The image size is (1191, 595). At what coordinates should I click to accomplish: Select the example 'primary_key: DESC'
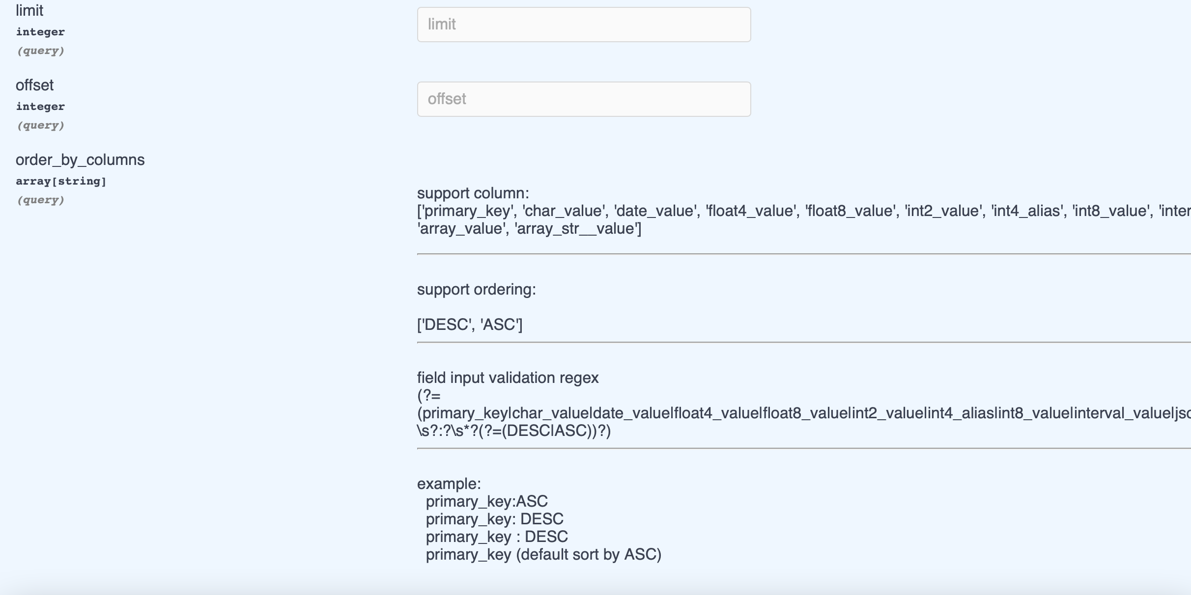point(494,519)
